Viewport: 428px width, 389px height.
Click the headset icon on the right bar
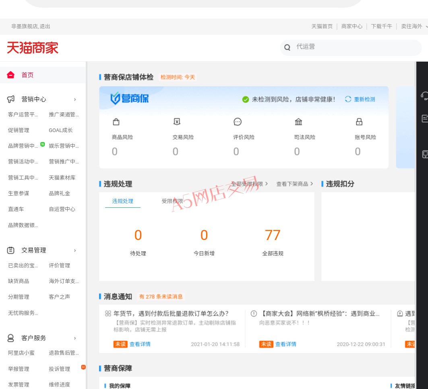click(424, 96)
